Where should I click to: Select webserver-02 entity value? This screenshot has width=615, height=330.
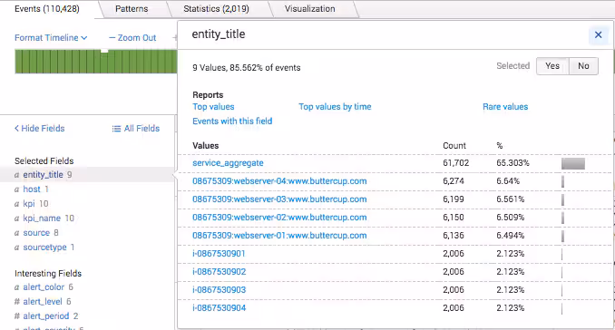point(279,217)
